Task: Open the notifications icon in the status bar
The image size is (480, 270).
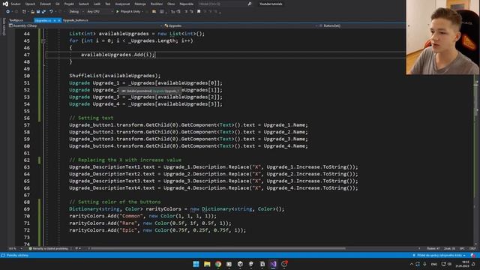Action: click(x=473, y=255)
